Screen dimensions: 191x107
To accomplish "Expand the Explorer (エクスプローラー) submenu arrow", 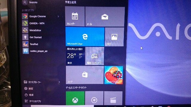I will pyautogui.click(x=59, y=82).
